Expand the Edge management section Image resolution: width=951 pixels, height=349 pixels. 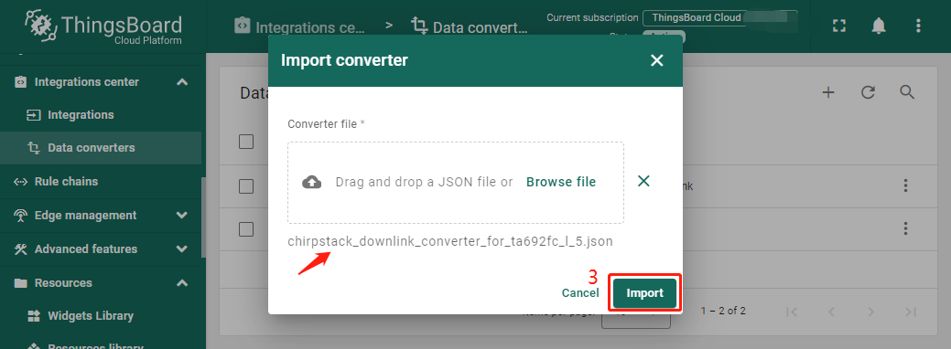point(181,215)
